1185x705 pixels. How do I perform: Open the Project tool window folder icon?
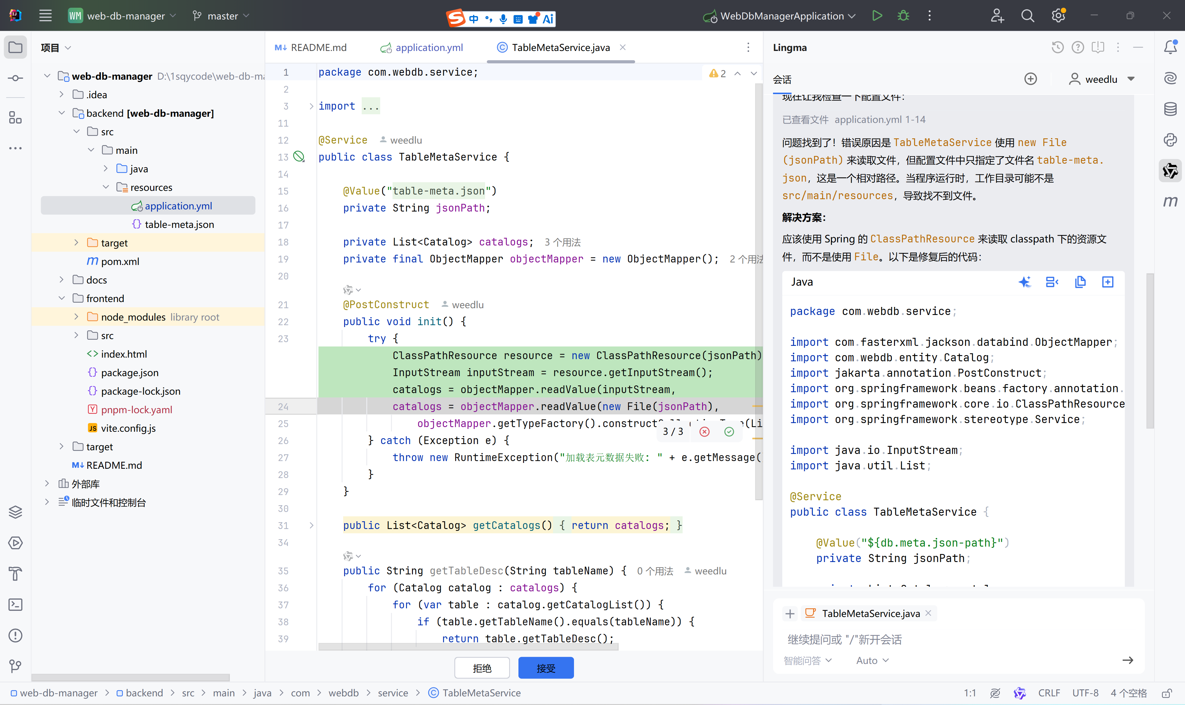(x=15, y=48)
